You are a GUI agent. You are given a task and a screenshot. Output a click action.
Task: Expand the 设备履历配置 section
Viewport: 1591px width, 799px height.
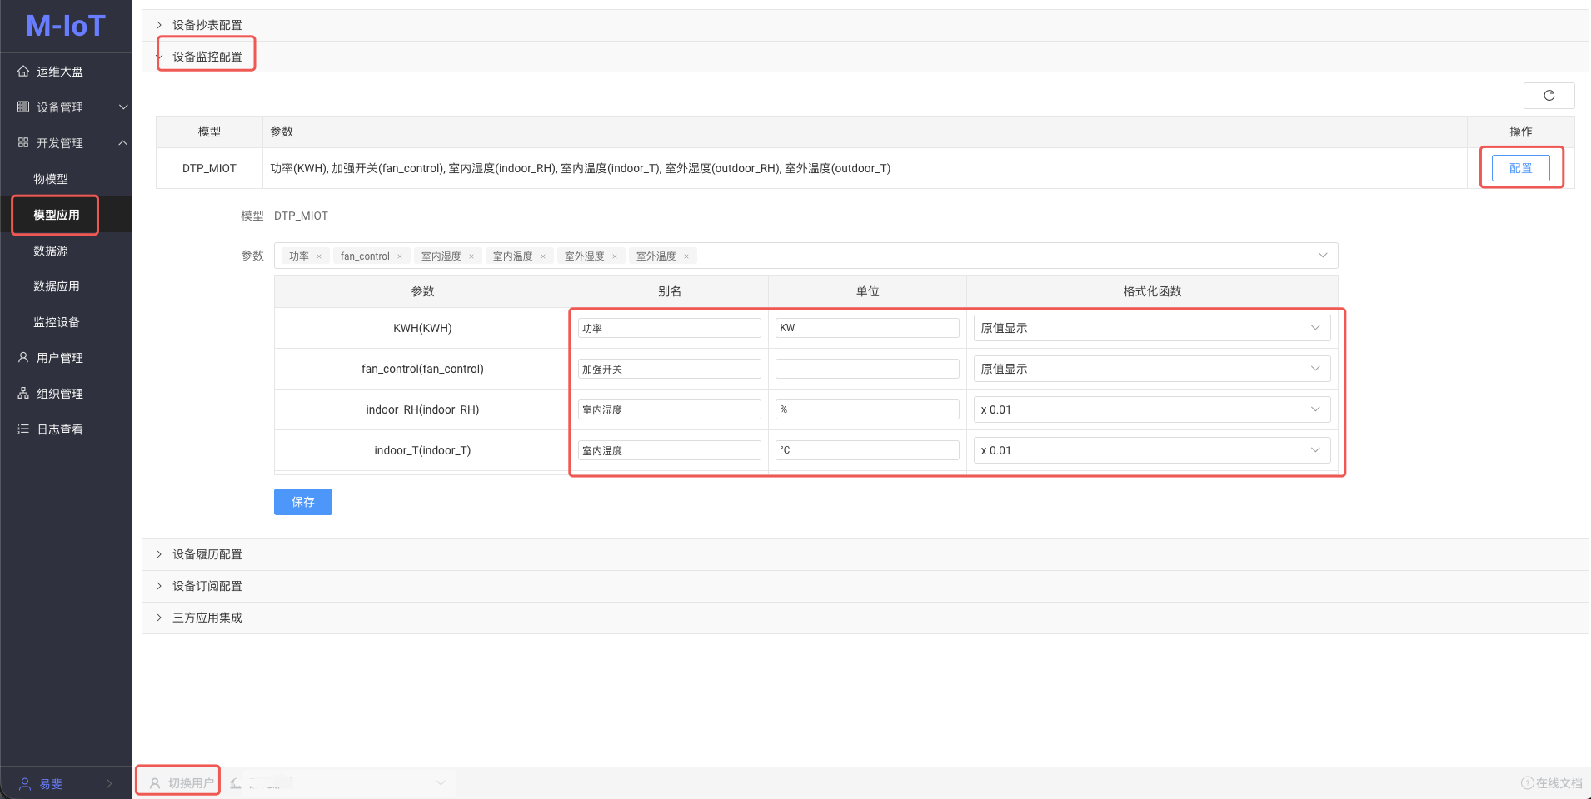[207, 554]
